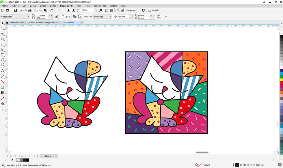Viewport: 283px width, 168px height.
Task: Pick the yellow swatch in color palette
Action: [281, 80]
